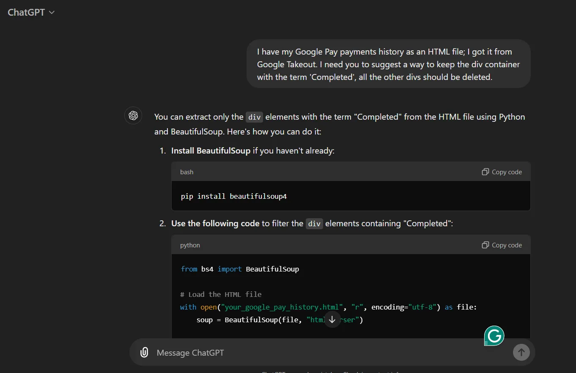Open the ChatGPT model selector dropdown
Image resolution: width=576 pixels, height=373 pixels.
coord(31,12)
